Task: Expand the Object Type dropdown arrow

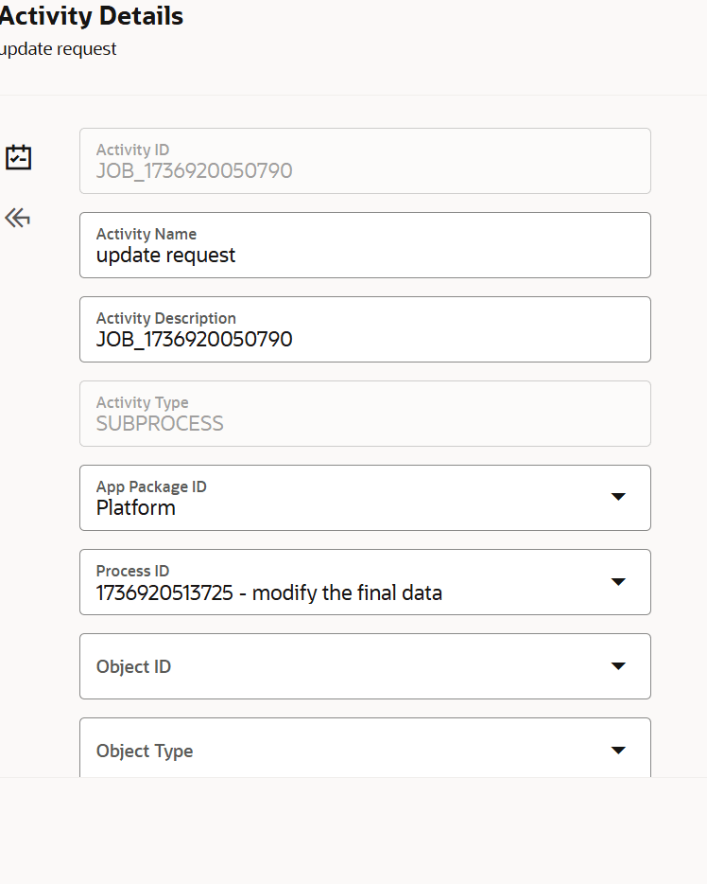Action: pyautogui.click(x=618, y=751)
